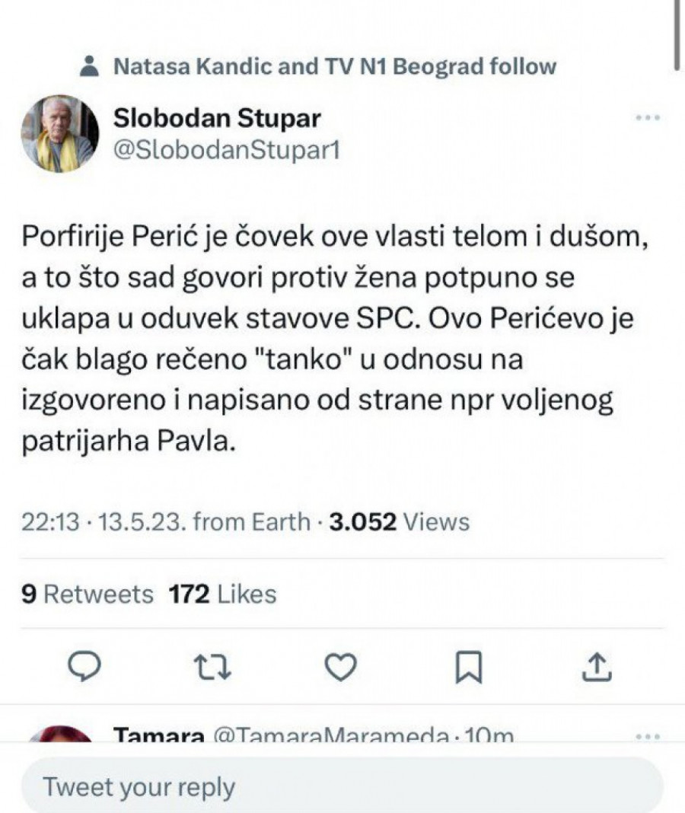685x813 pixels.
Task: Go to the @SlobodanStupar1 handle
Action: coord(225,150)
